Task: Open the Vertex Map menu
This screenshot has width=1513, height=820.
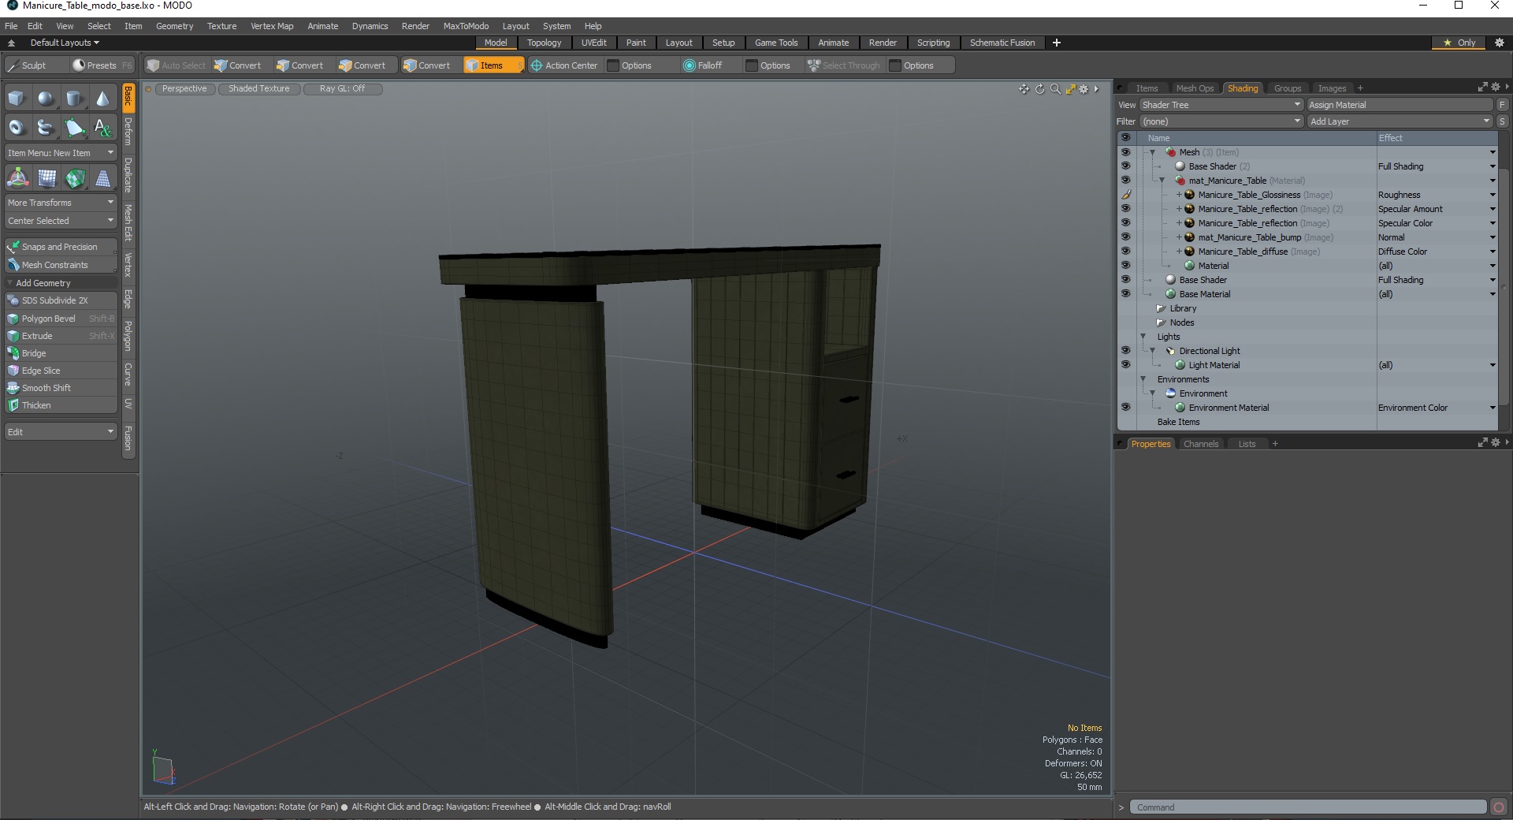Action: (272, 26)
